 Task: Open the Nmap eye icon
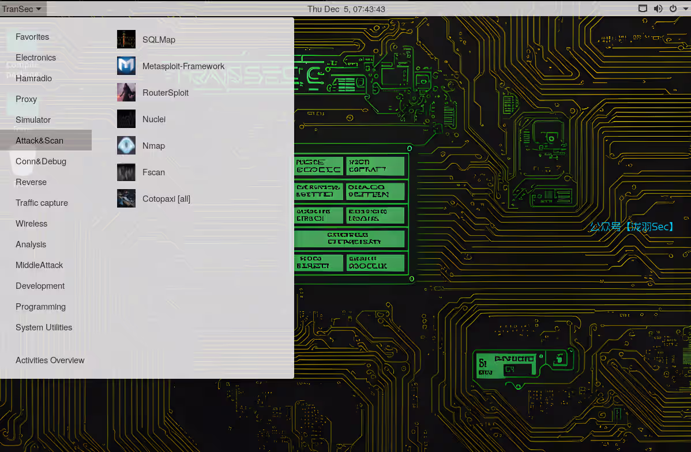click(126, 146)
